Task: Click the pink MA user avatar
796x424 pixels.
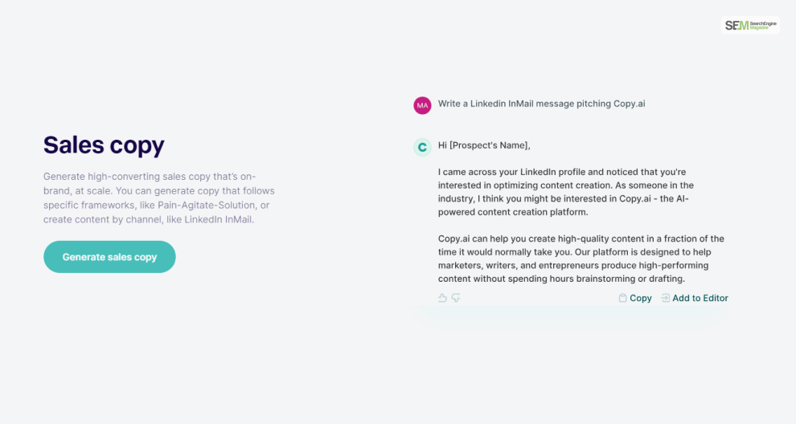Action: click(422, 104)
